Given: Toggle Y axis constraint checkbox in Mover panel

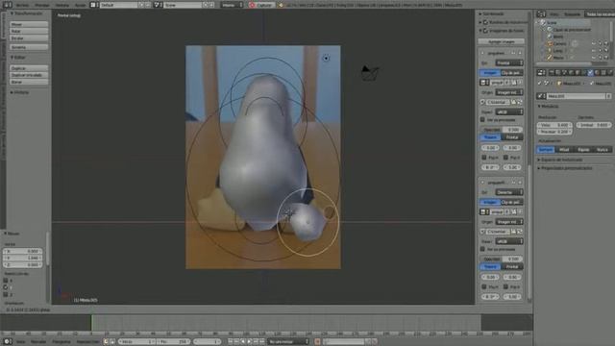Looking at the screenshot, I should point(6,287).
